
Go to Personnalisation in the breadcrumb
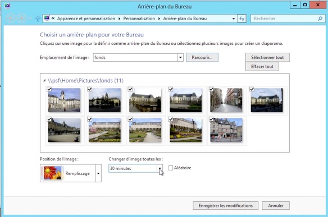click(x=139, y=19)
